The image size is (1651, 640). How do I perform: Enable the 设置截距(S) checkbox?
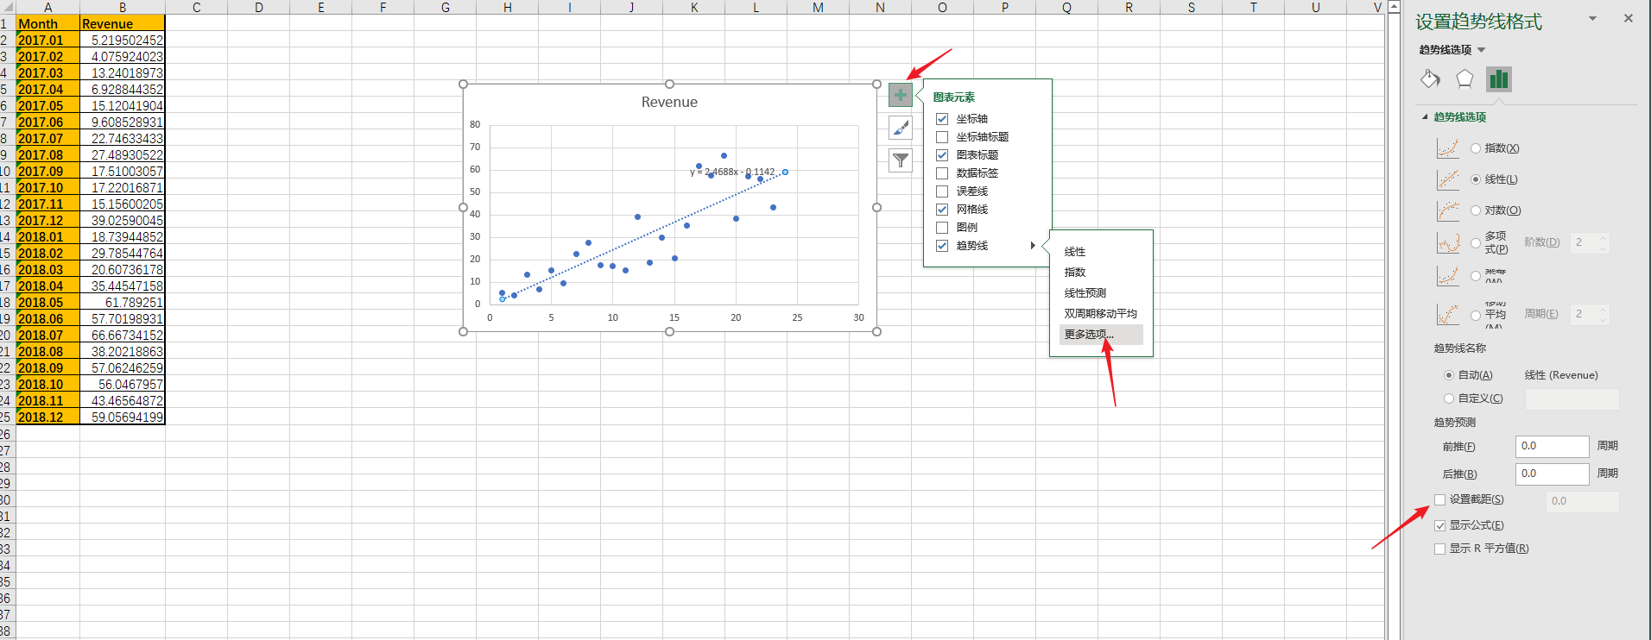[1439, 499]
